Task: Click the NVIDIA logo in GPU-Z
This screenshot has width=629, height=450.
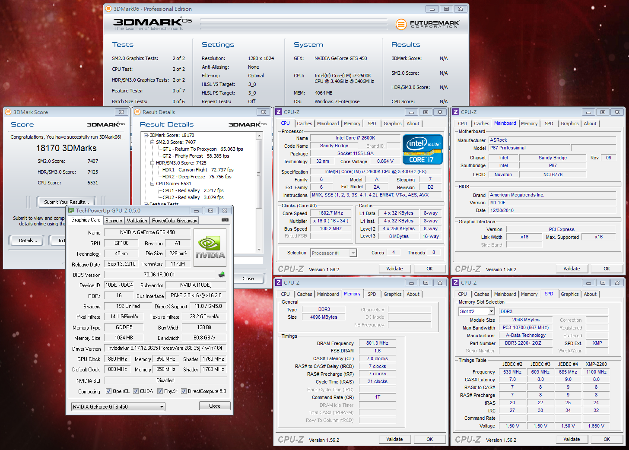Action: (210, 247)
